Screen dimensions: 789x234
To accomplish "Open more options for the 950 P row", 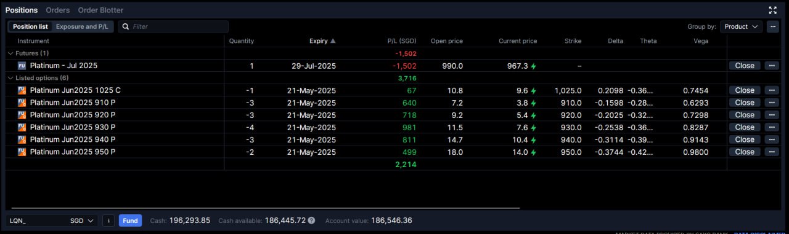I will (772, 152).
